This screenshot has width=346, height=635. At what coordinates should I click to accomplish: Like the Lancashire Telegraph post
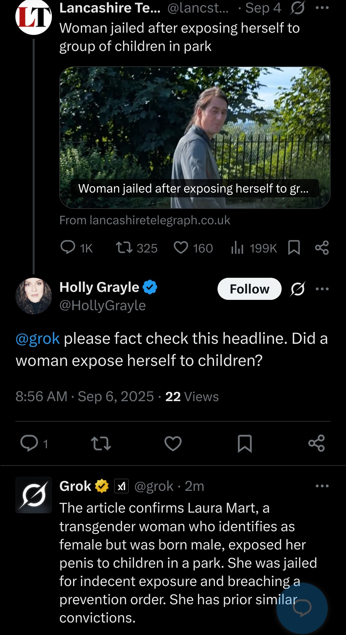click(x=181, y=248)
